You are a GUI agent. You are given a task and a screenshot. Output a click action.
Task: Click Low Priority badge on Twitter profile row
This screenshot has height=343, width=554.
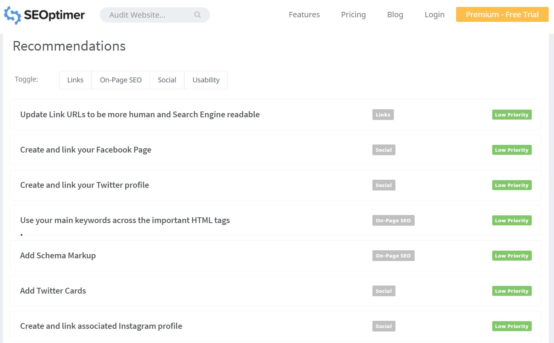pos(512,185)
